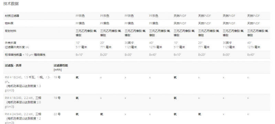Open the RM 4 24/340, 2.2 kW pump entry
Screen dimensions: 275x124
tap(137, 117)
